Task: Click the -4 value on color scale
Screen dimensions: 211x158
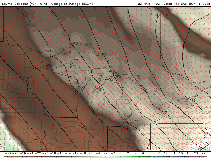Action: click(106, 153)
